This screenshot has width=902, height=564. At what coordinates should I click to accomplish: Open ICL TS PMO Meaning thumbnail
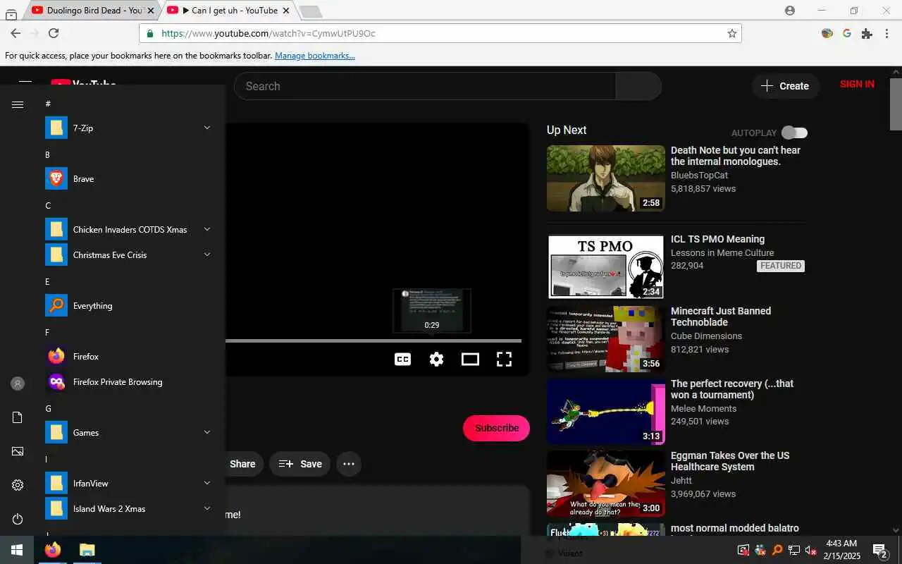tap(606, 267)
